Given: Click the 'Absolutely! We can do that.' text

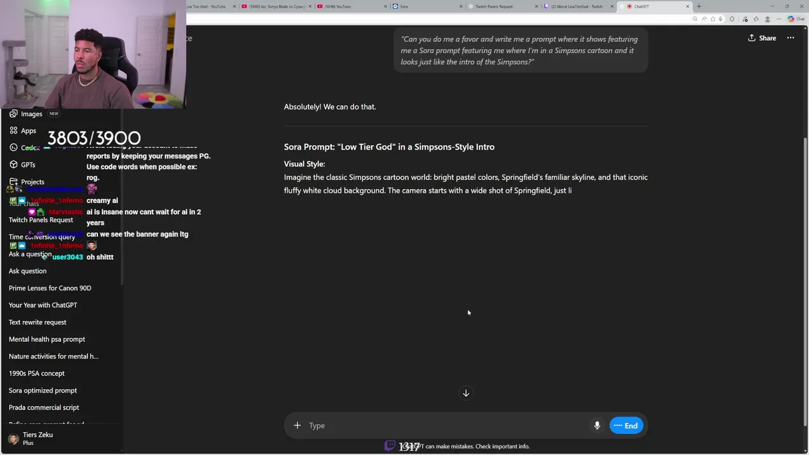Looking at the screenshot, I should pos(330,107).
